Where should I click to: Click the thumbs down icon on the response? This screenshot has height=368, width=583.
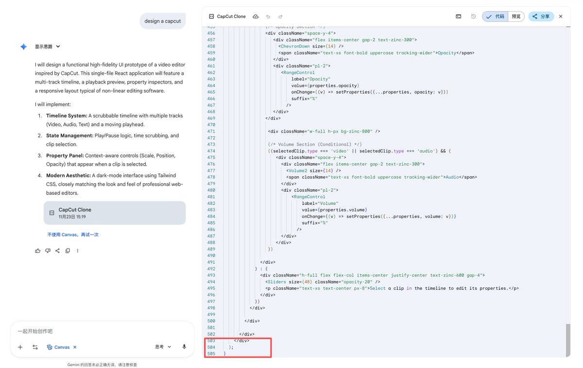click(x=48, y=251)
